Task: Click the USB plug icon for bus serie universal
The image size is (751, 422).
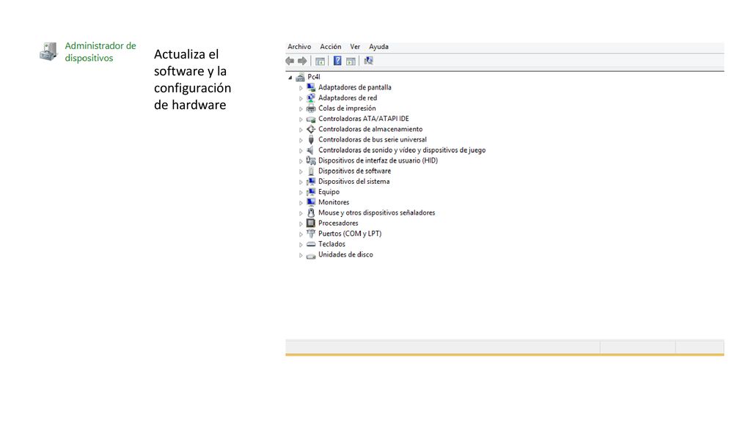Action: 311,140
